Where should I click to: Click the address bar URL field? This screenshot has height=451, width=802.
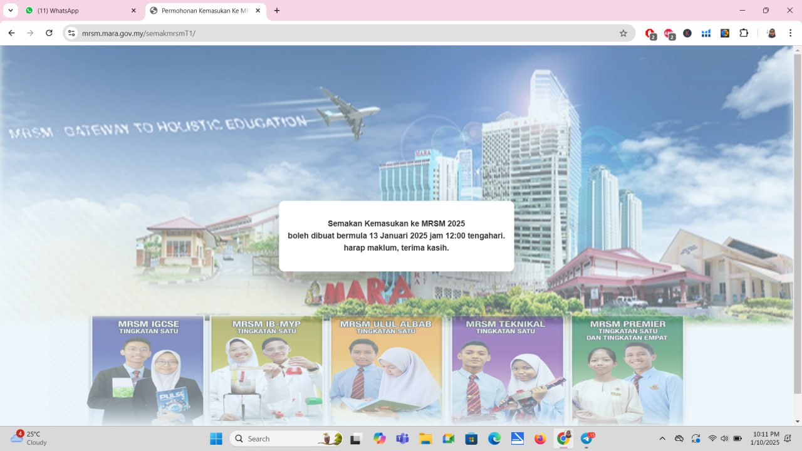coord(345,33)
